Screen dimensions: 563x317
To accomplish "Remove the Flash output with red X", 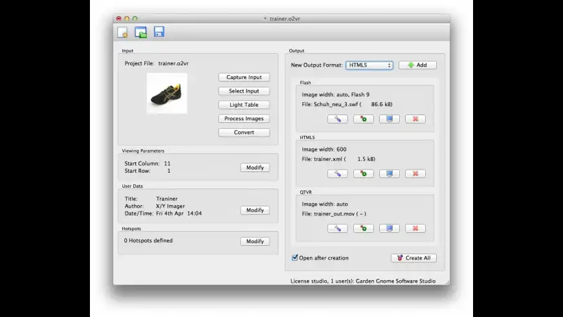I will [415, 119].
